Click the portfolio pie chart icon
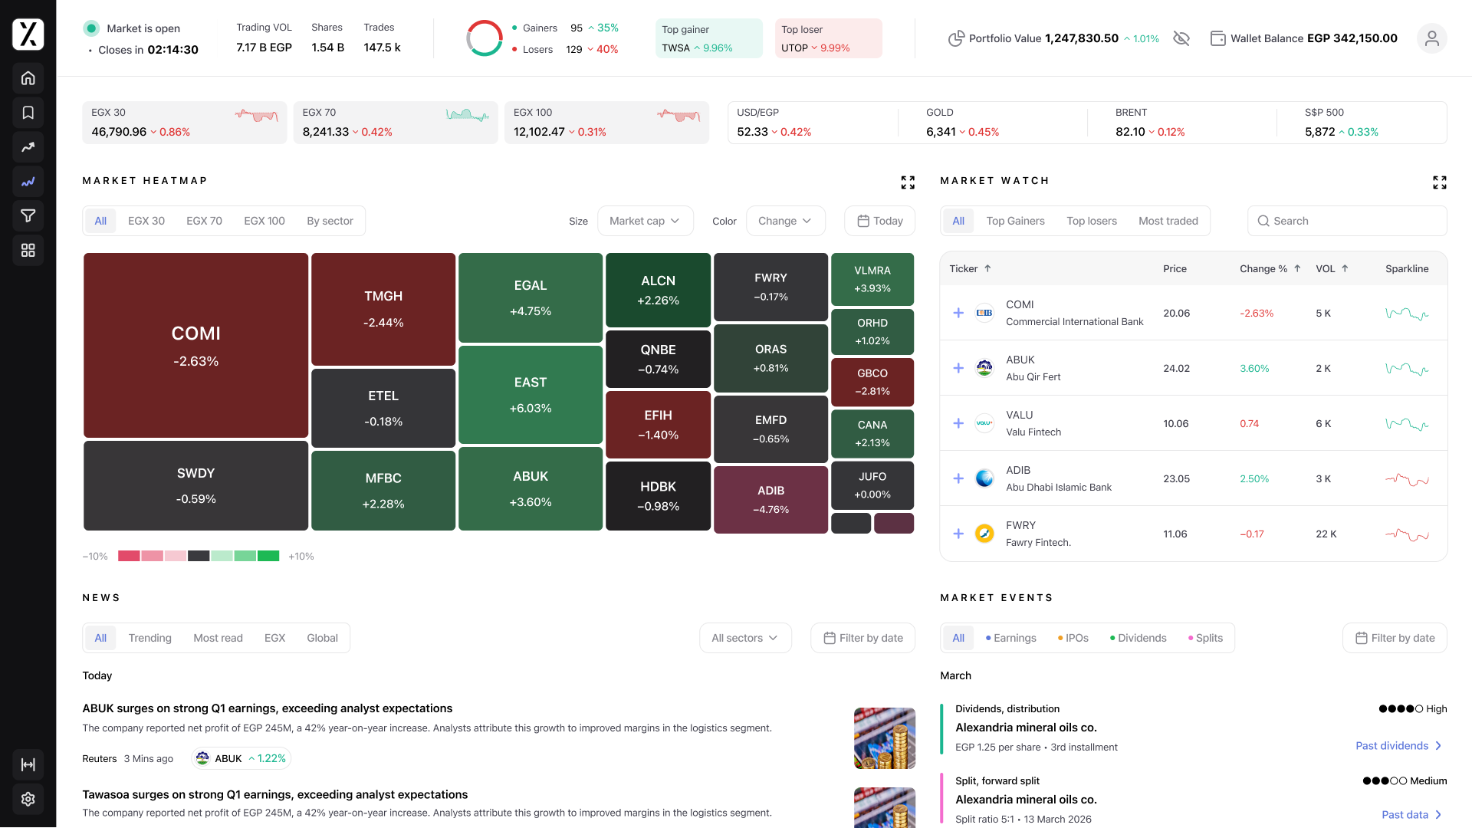The image size is (1472, 828). pos(956,38)
